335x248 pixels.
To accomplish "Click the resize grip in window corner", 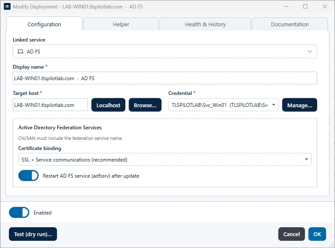I will click(332, 245).
